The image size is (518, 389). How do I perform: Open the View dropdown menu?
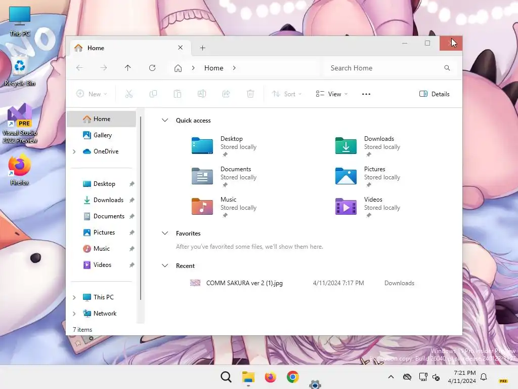pyautogui.click(x=331, y=94)
